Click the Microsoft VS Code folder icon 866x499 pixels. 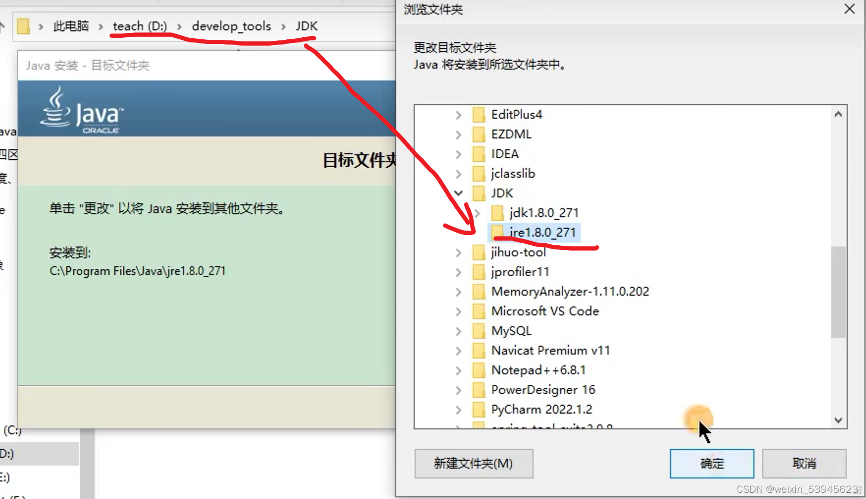tap(478, 311)
